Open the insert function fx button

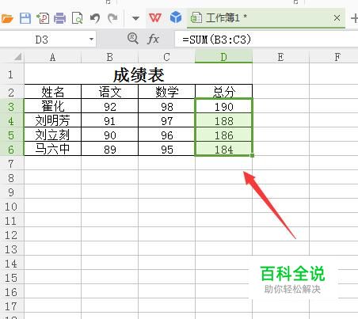tap(154, 40)
